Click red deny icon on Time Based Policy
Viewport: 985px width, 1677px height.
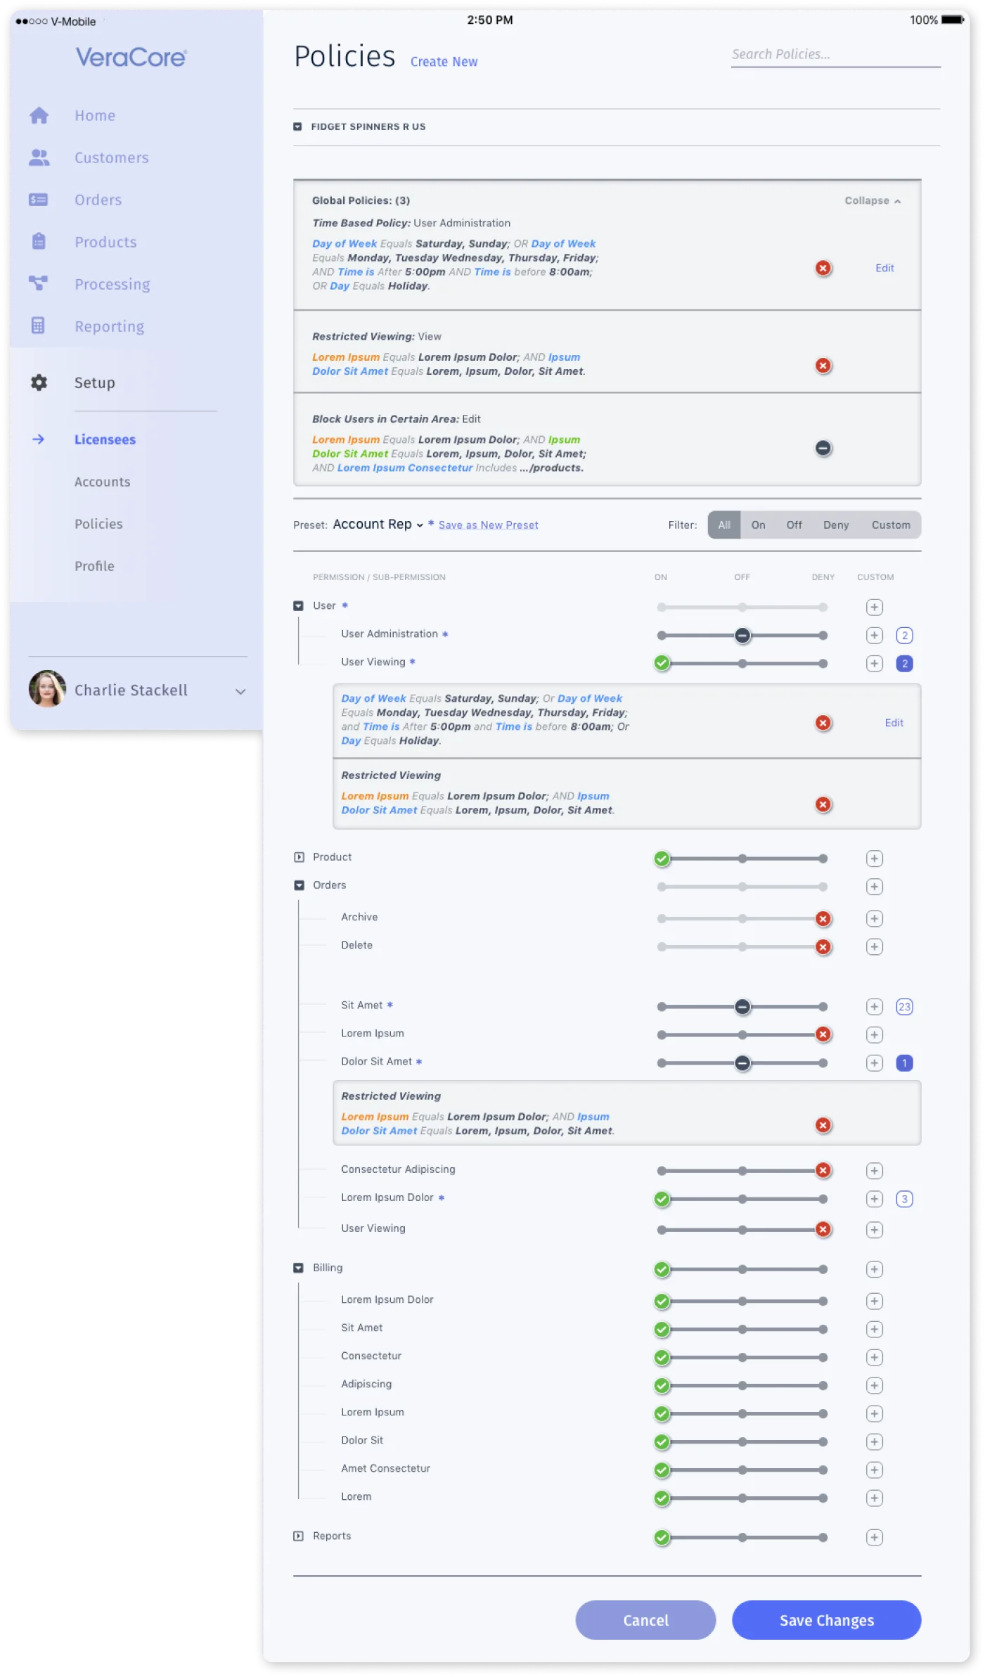point(823,268)
